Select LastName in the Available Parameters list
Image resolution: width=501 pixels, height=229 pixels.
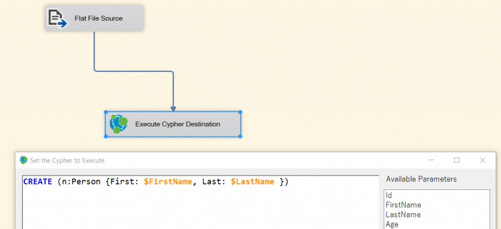pos(437,214)
